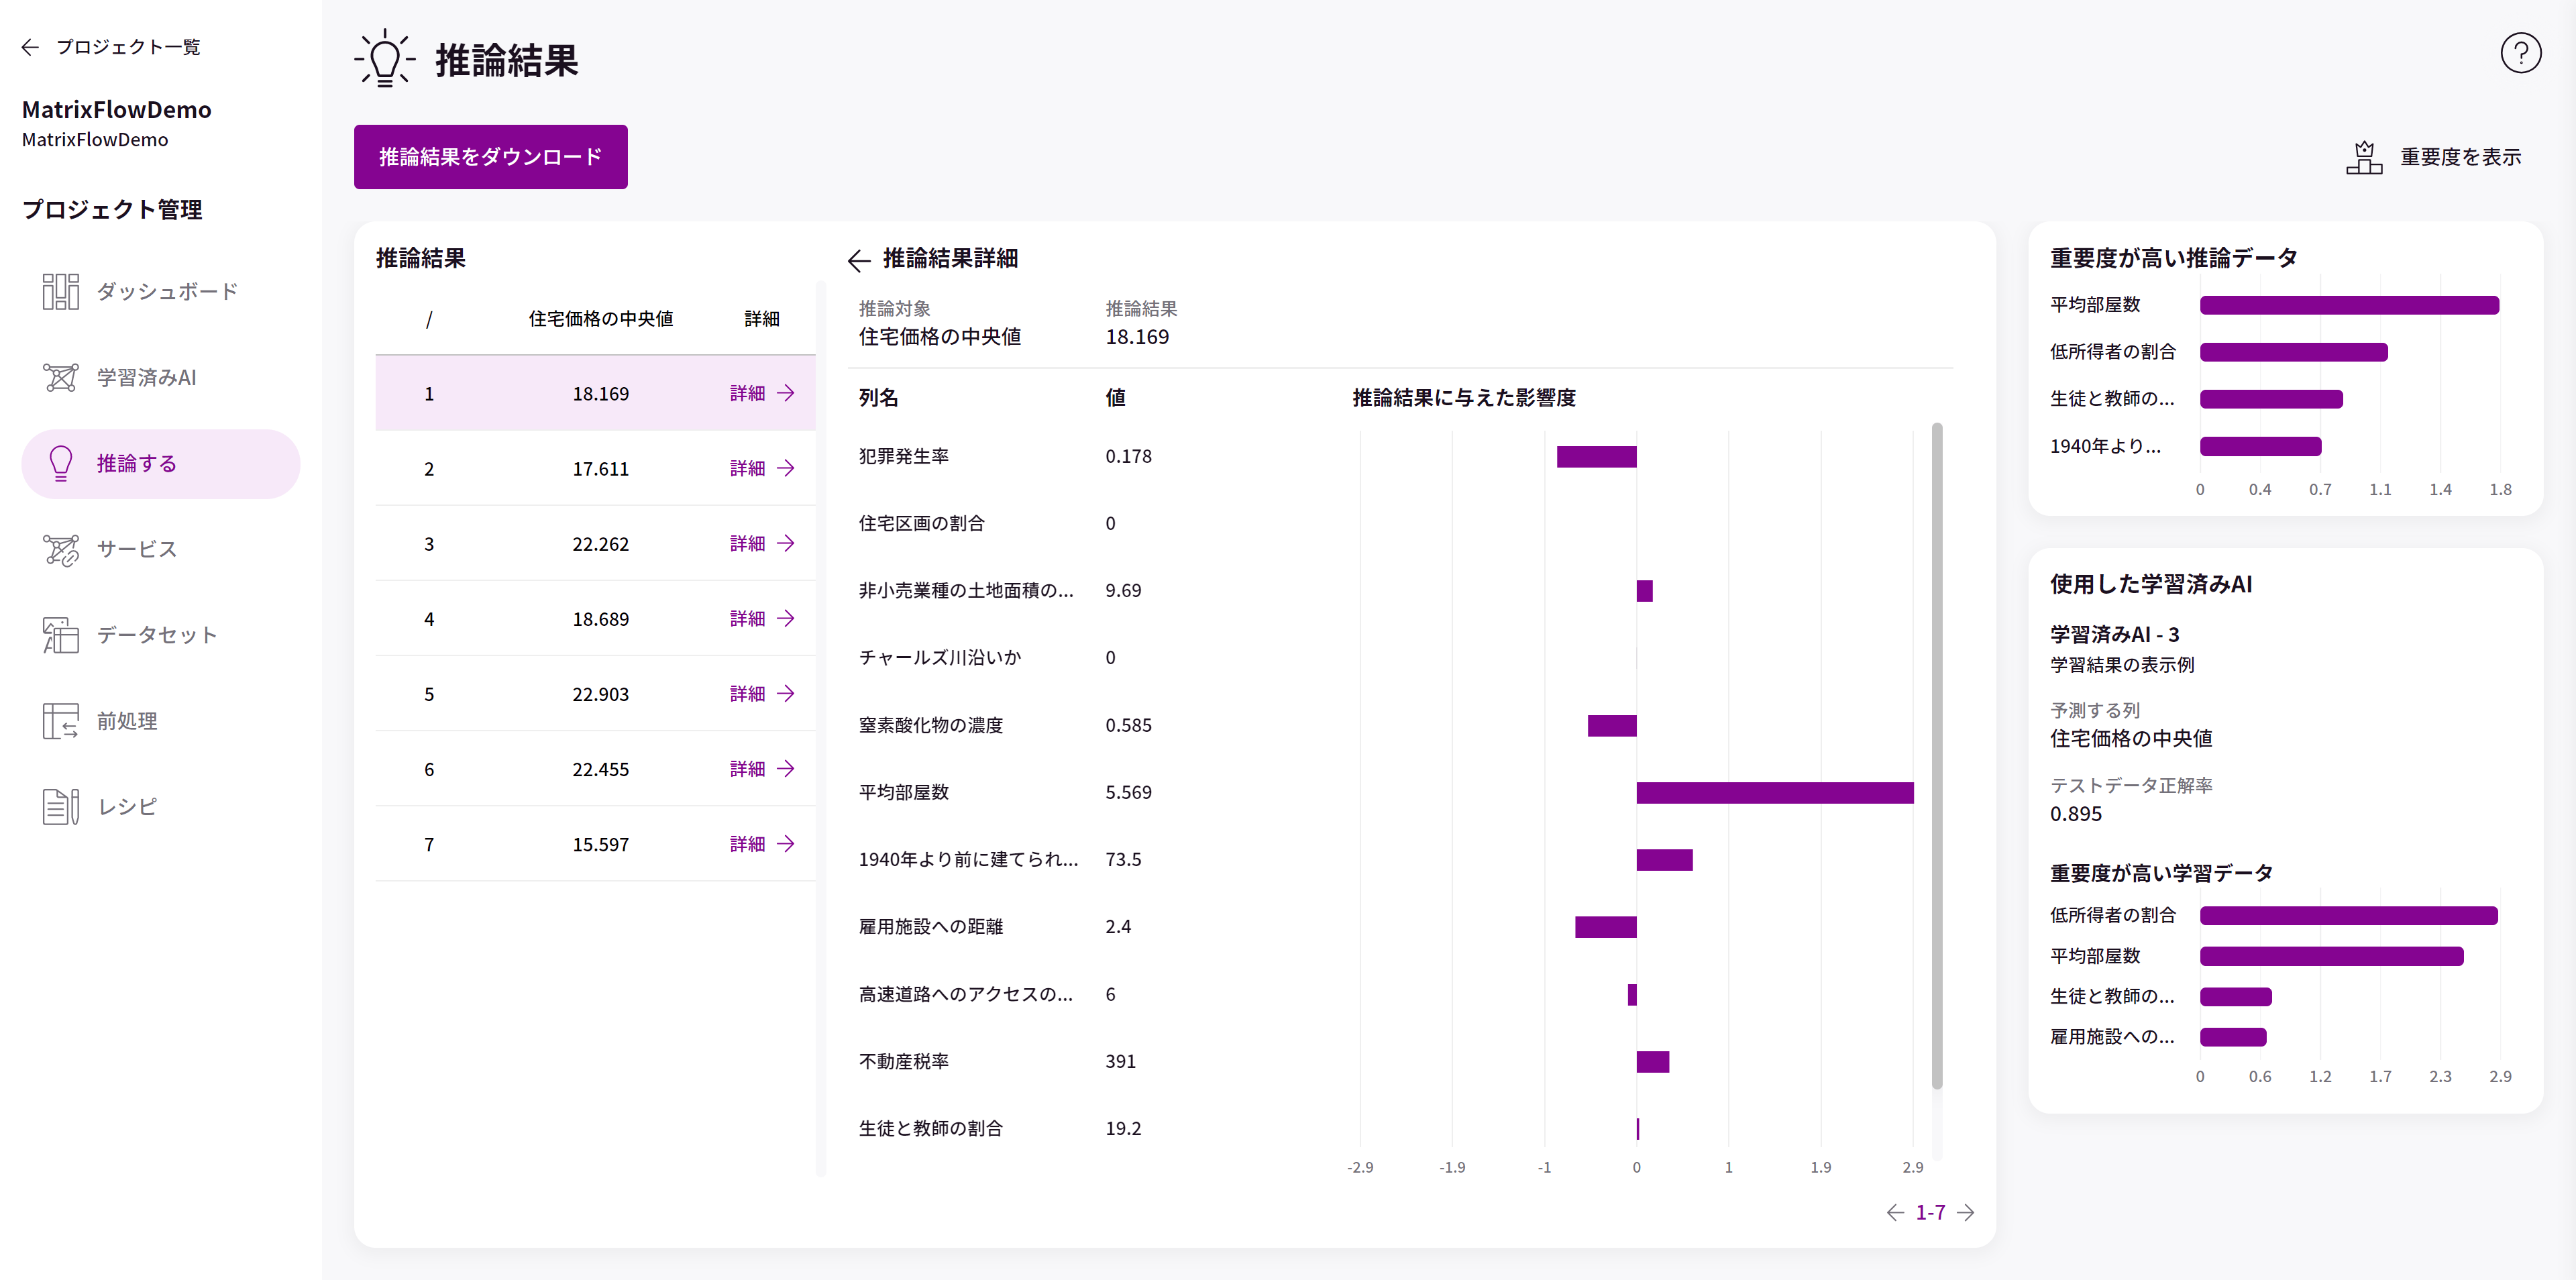Select result row 3 with value 22.262
This screenshot has height=1280, width=2576.
pos(600,544)
